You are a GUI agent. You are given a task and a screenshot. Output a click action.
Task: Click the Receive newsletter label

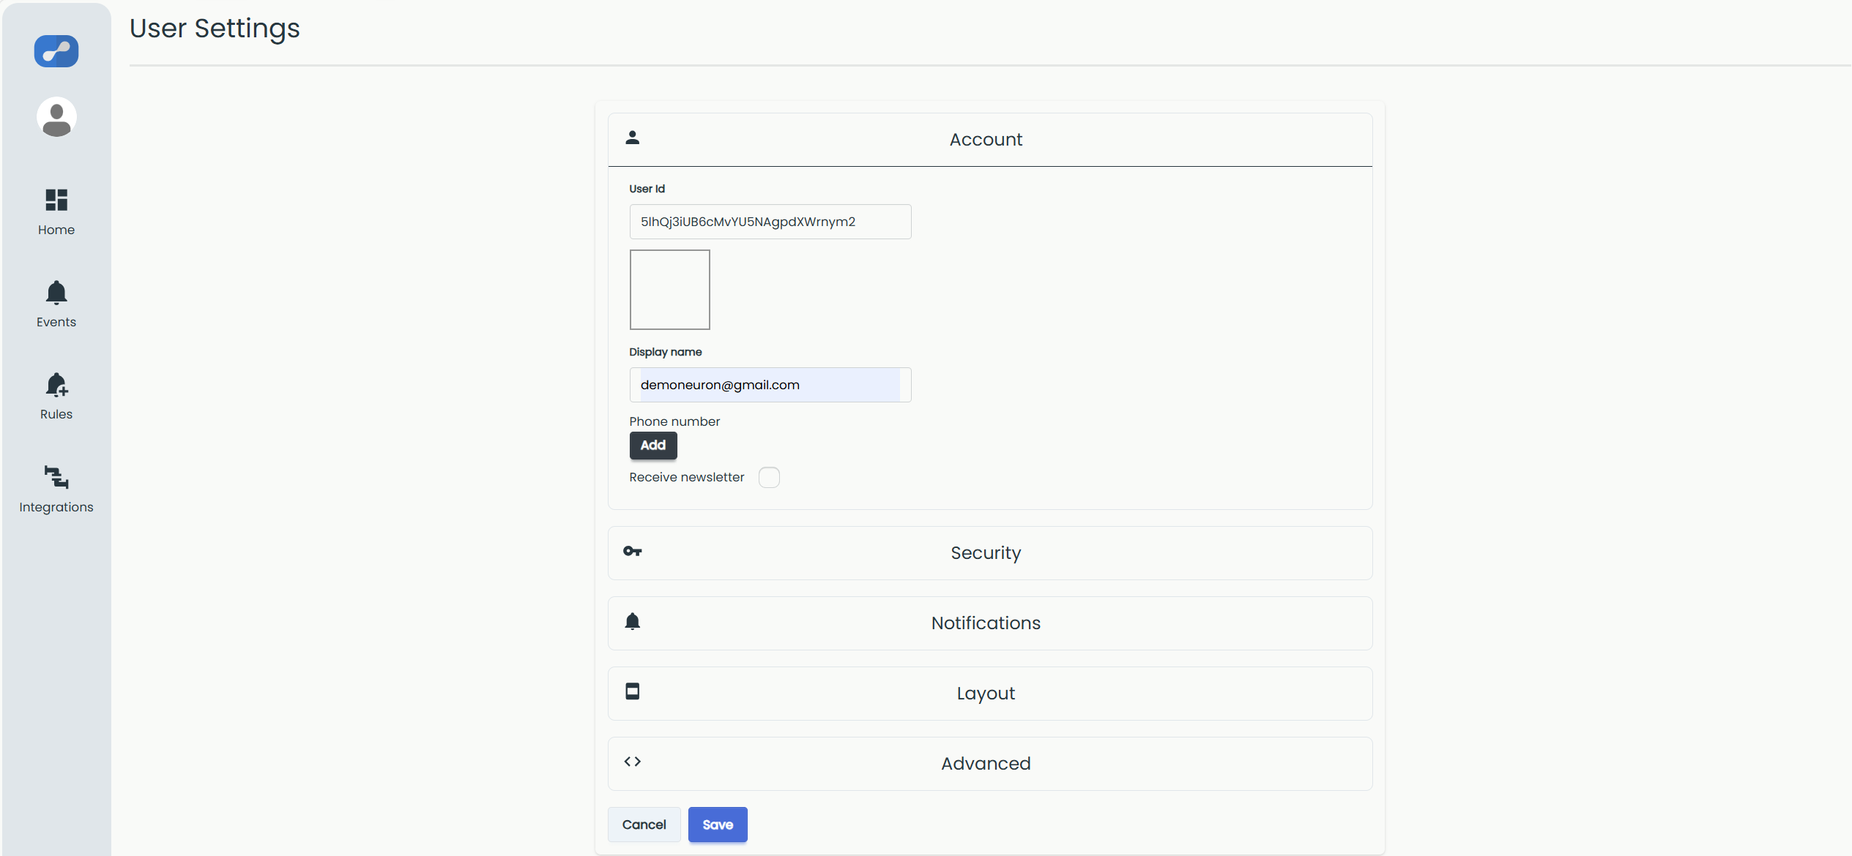click(686, 477)
